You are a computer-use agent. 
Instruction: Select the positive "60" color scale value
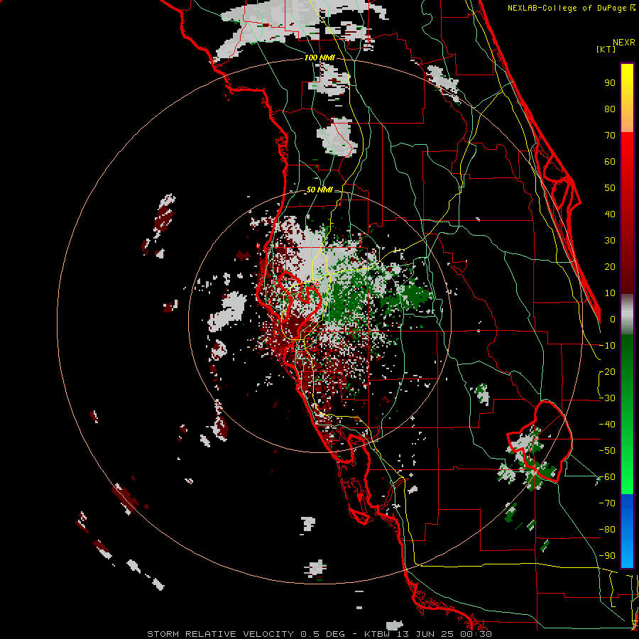point(610,162)
